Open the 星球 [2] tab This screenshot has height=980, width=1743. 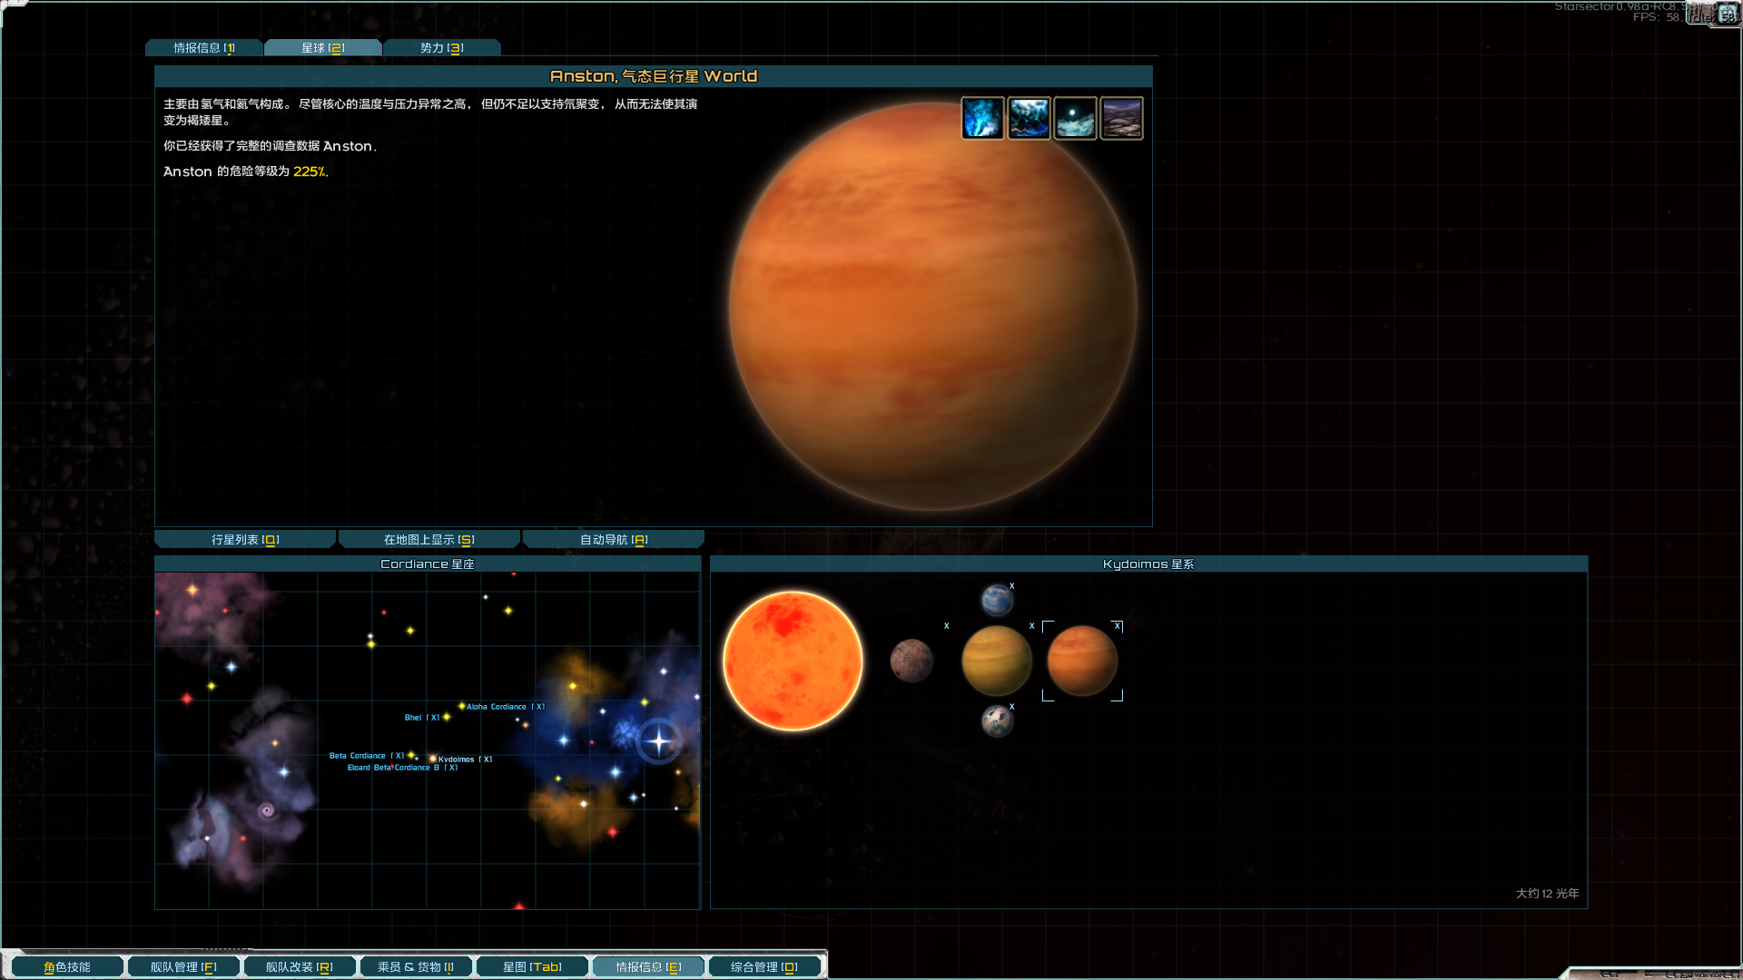click(322, 48)
